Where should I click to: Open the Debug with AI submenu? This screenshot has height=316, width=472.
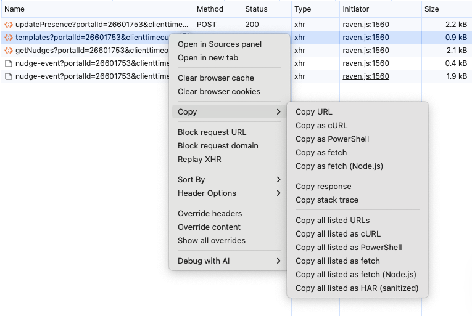pyautogui.click(x=228, y=261)
